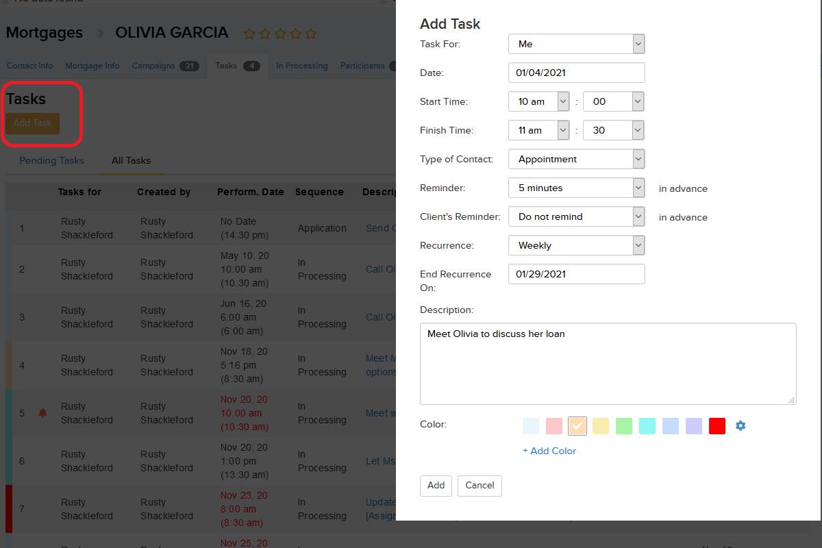Click 'Nov 23, 20' date in row 7
This screenshot has width=822, height=548.
pos(244,495)
